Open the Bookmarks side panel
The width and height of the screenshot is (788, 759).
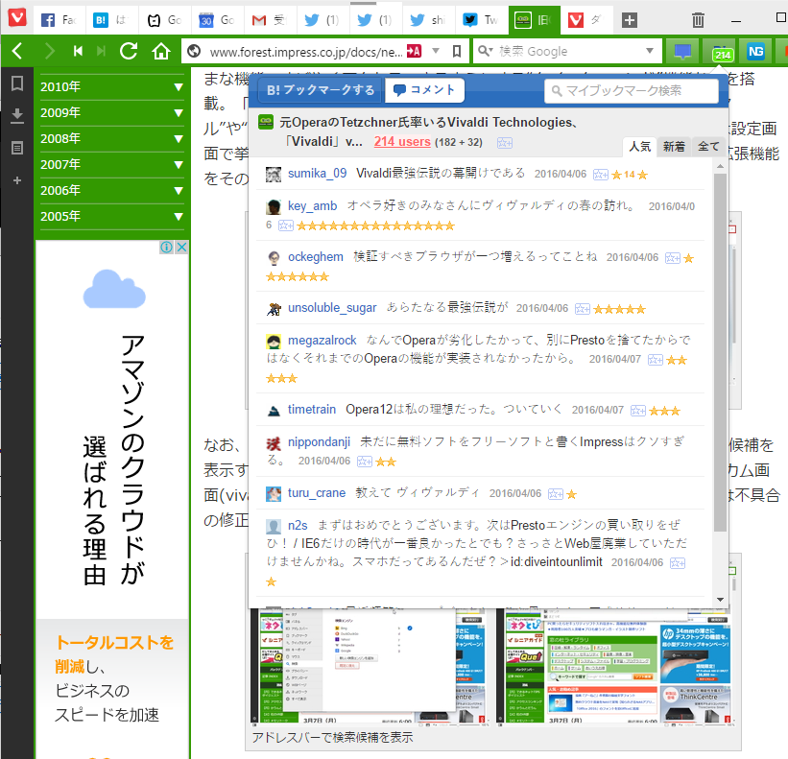pyautogui.click(x=17, y=83)
